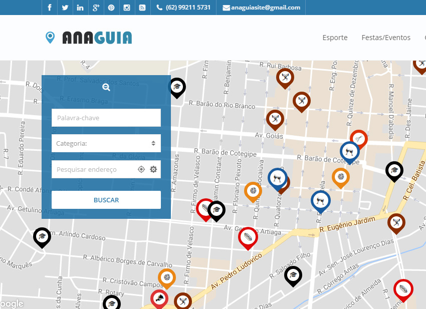Open the RSS feed icon

click(x=142, y=8)
